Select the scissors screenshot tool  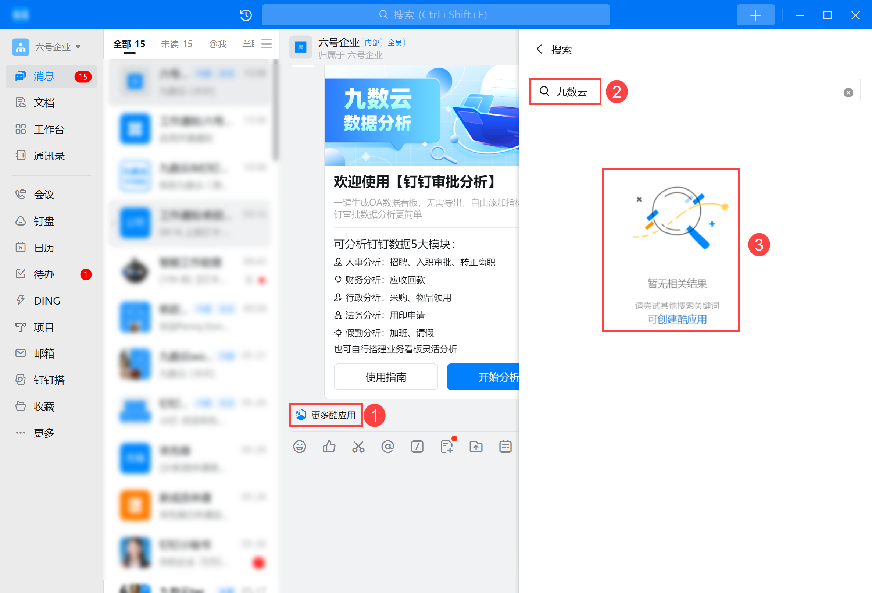point(358,447)
